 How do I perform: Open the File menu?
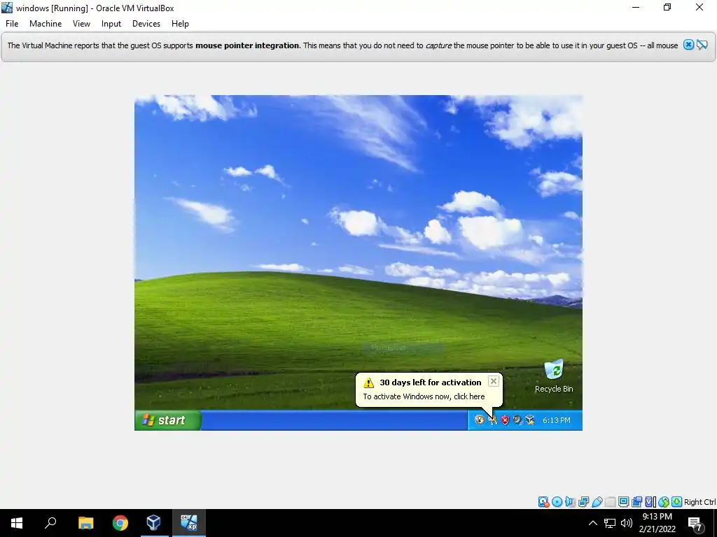click(x=12, y=24)
